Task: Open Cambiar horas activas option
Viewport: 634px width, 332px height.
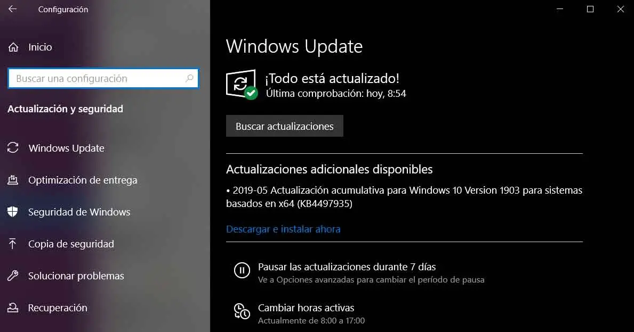Action: point(306,308)
